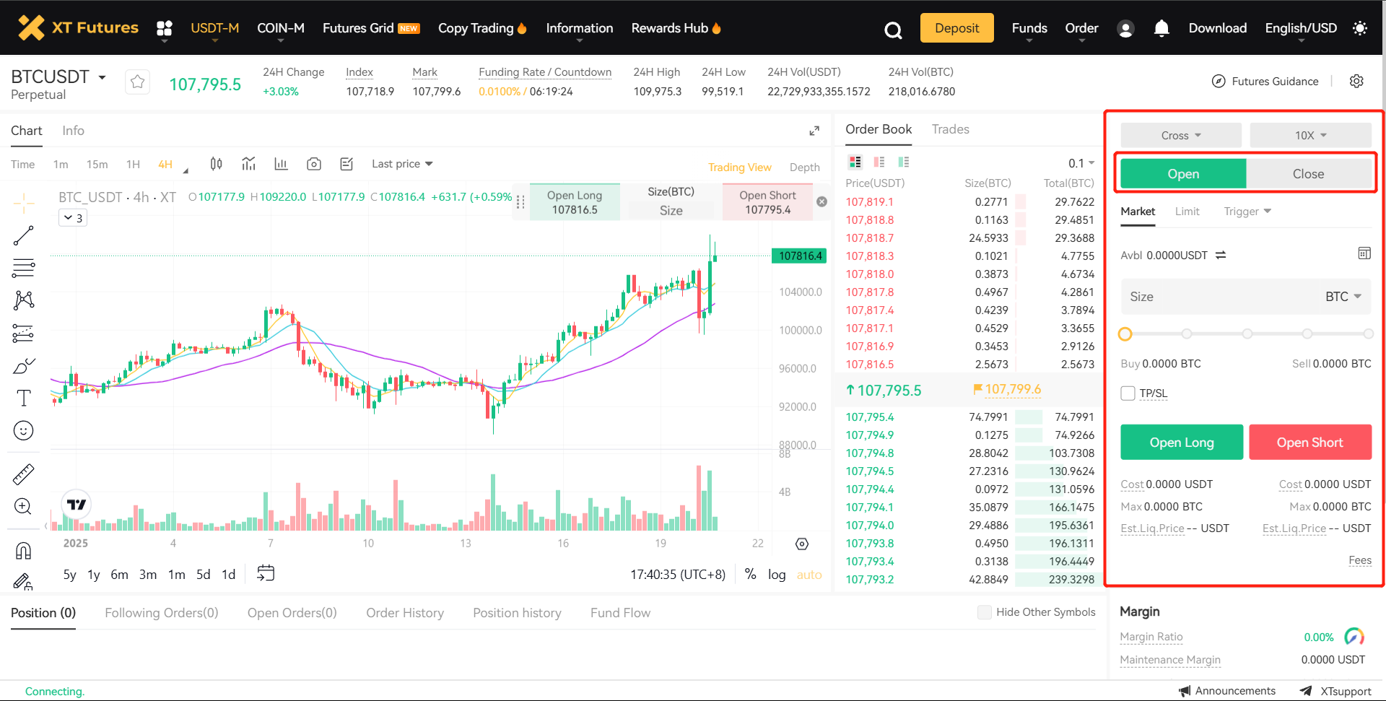
Task: Expand the chart to fullscreen
Action: coord(814,131)
